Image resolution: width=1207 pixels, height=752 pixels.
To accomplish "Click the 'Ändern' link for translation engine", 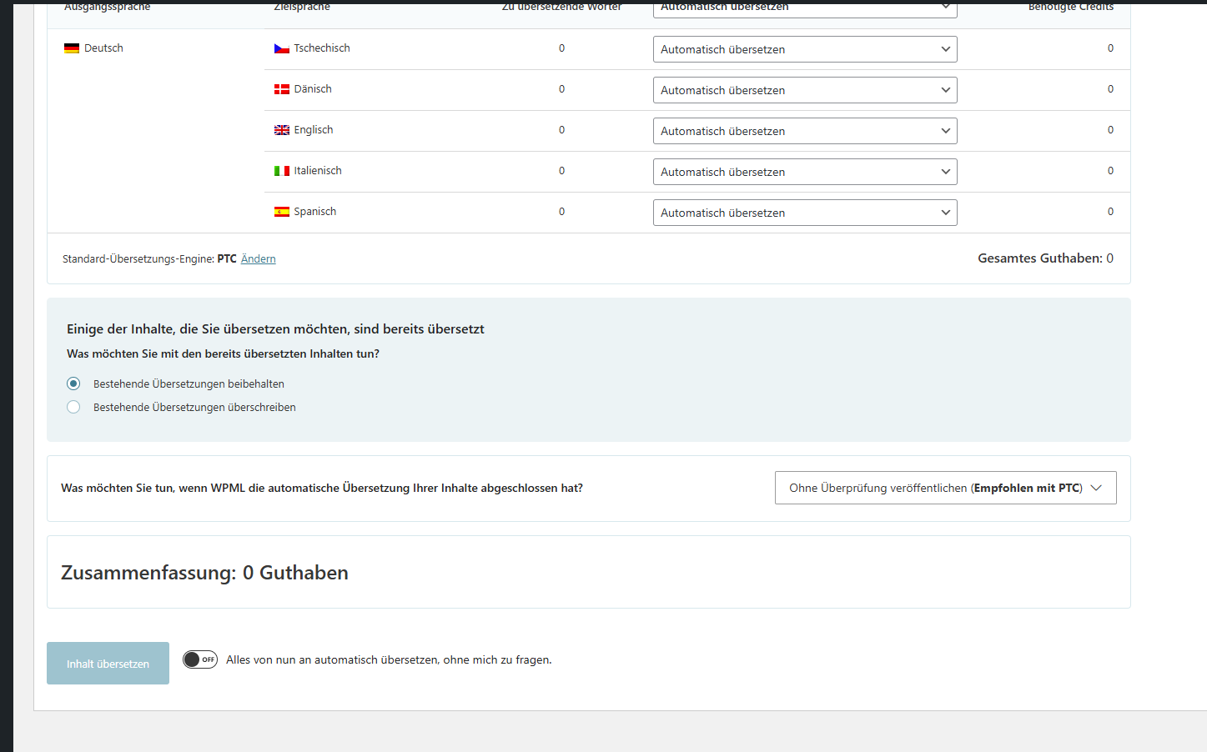I will [x=258, y=259].
